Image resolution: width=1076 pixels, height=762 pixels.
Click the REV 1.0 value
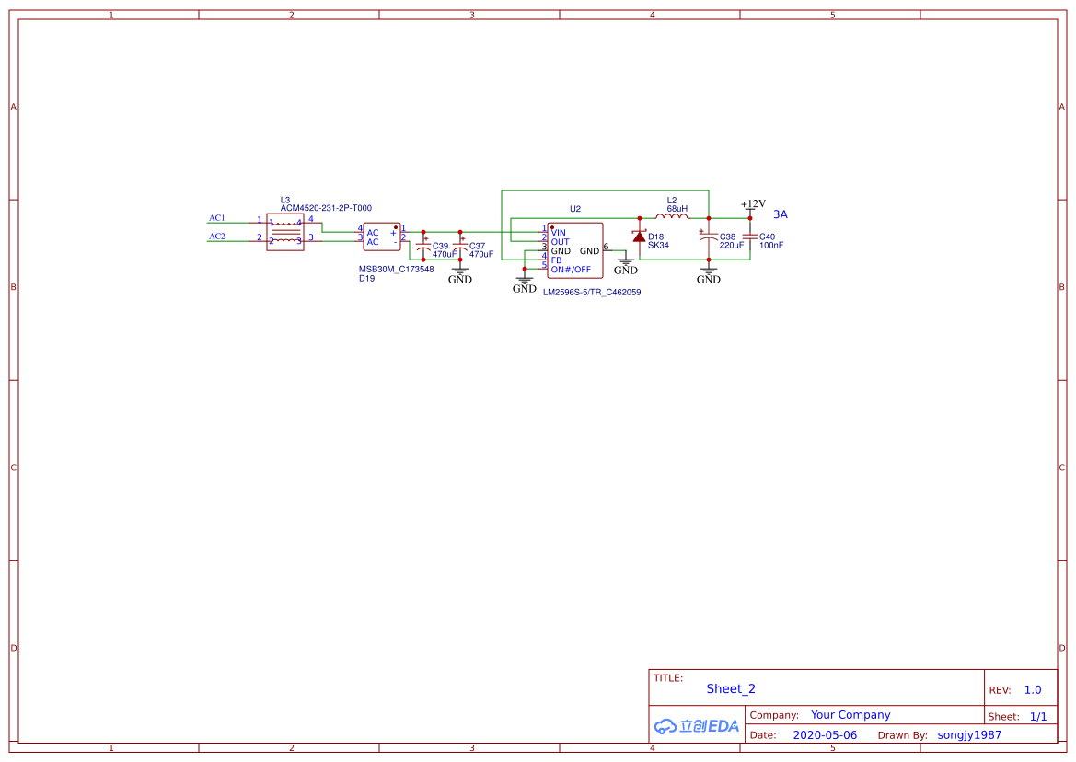[x=1033, y=690]
